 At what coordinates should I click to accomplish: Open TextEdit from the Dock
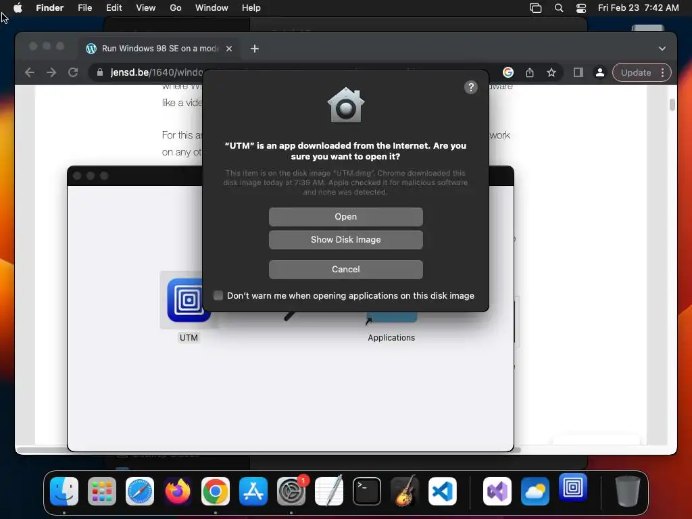click(x=329, y=491)
